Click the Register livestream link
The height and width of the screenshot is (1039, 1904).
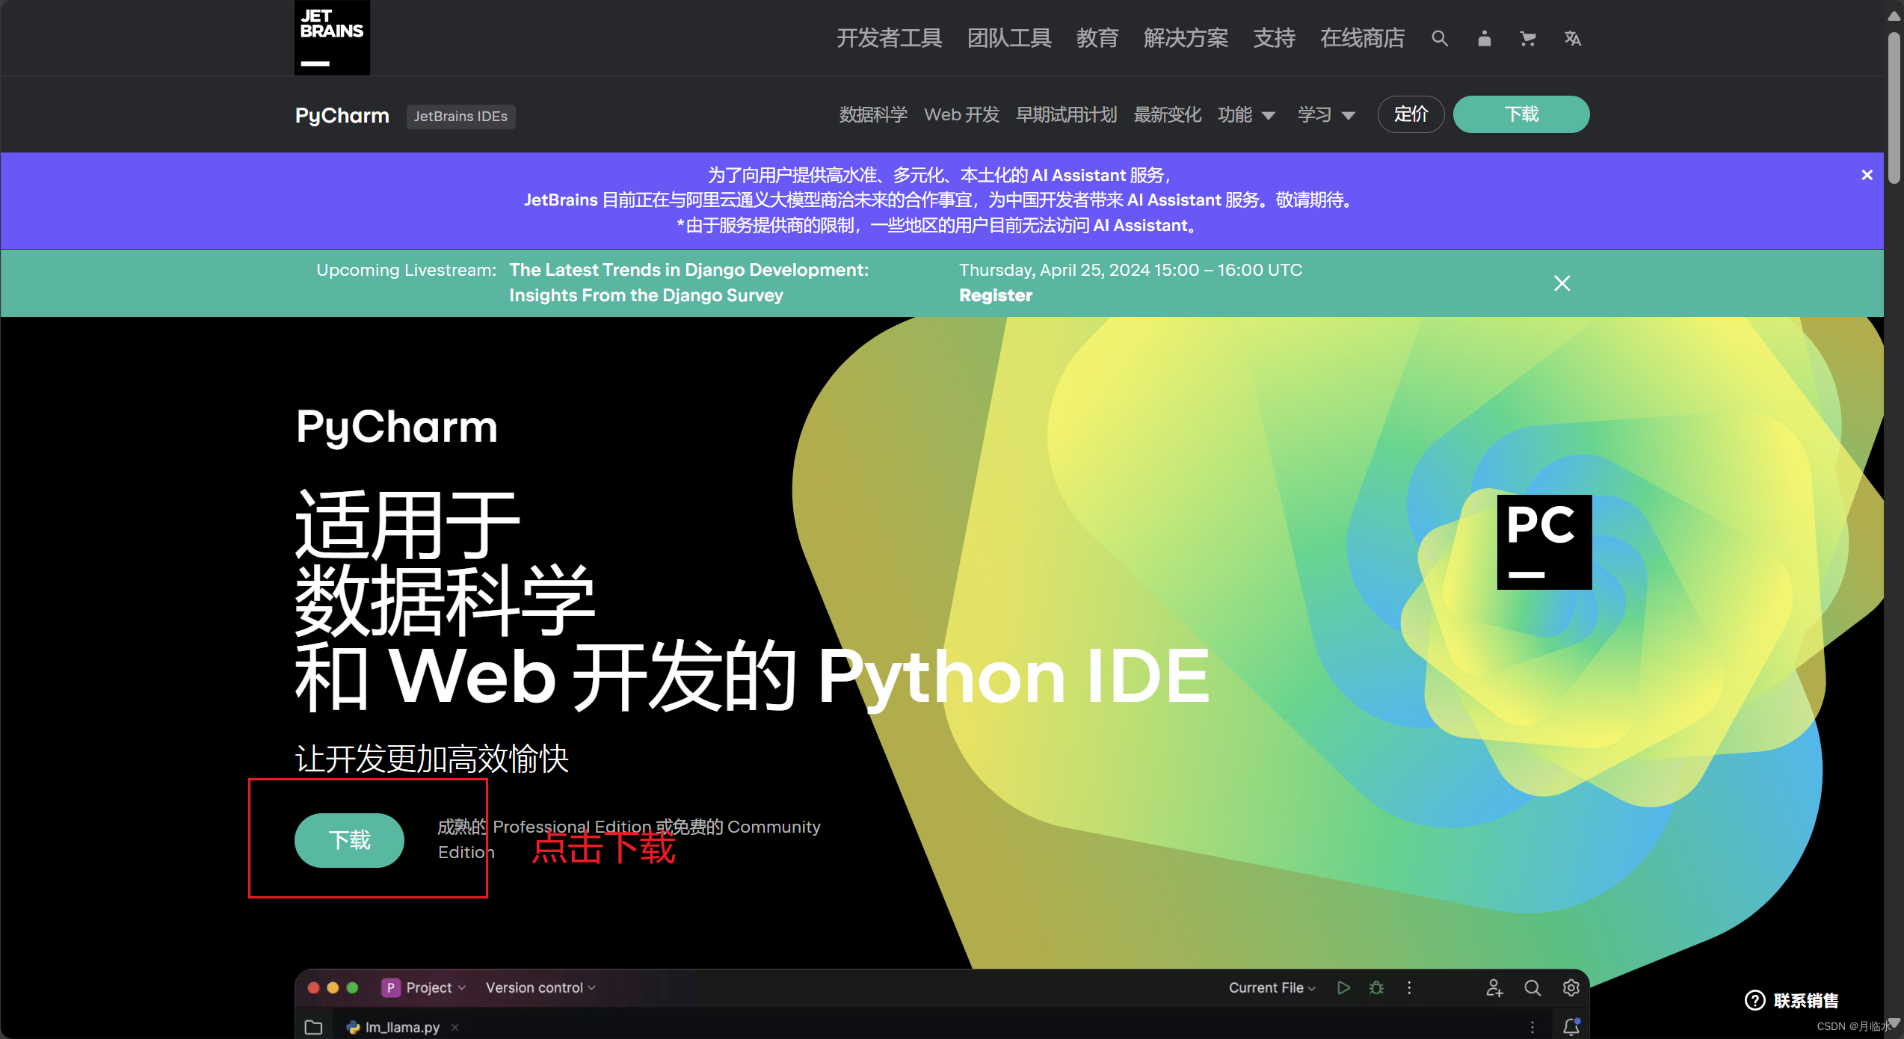click(x=995, y=295)
